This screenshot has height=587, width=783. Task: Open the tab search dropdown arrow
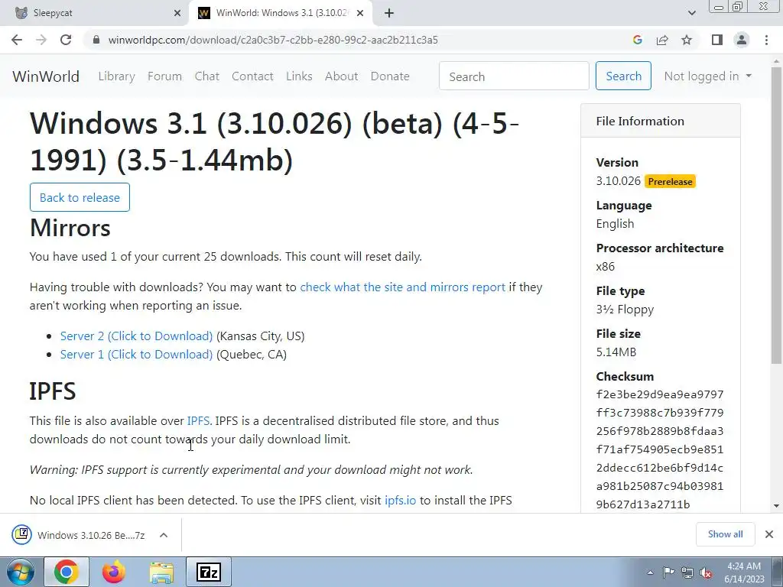point(691,13)
